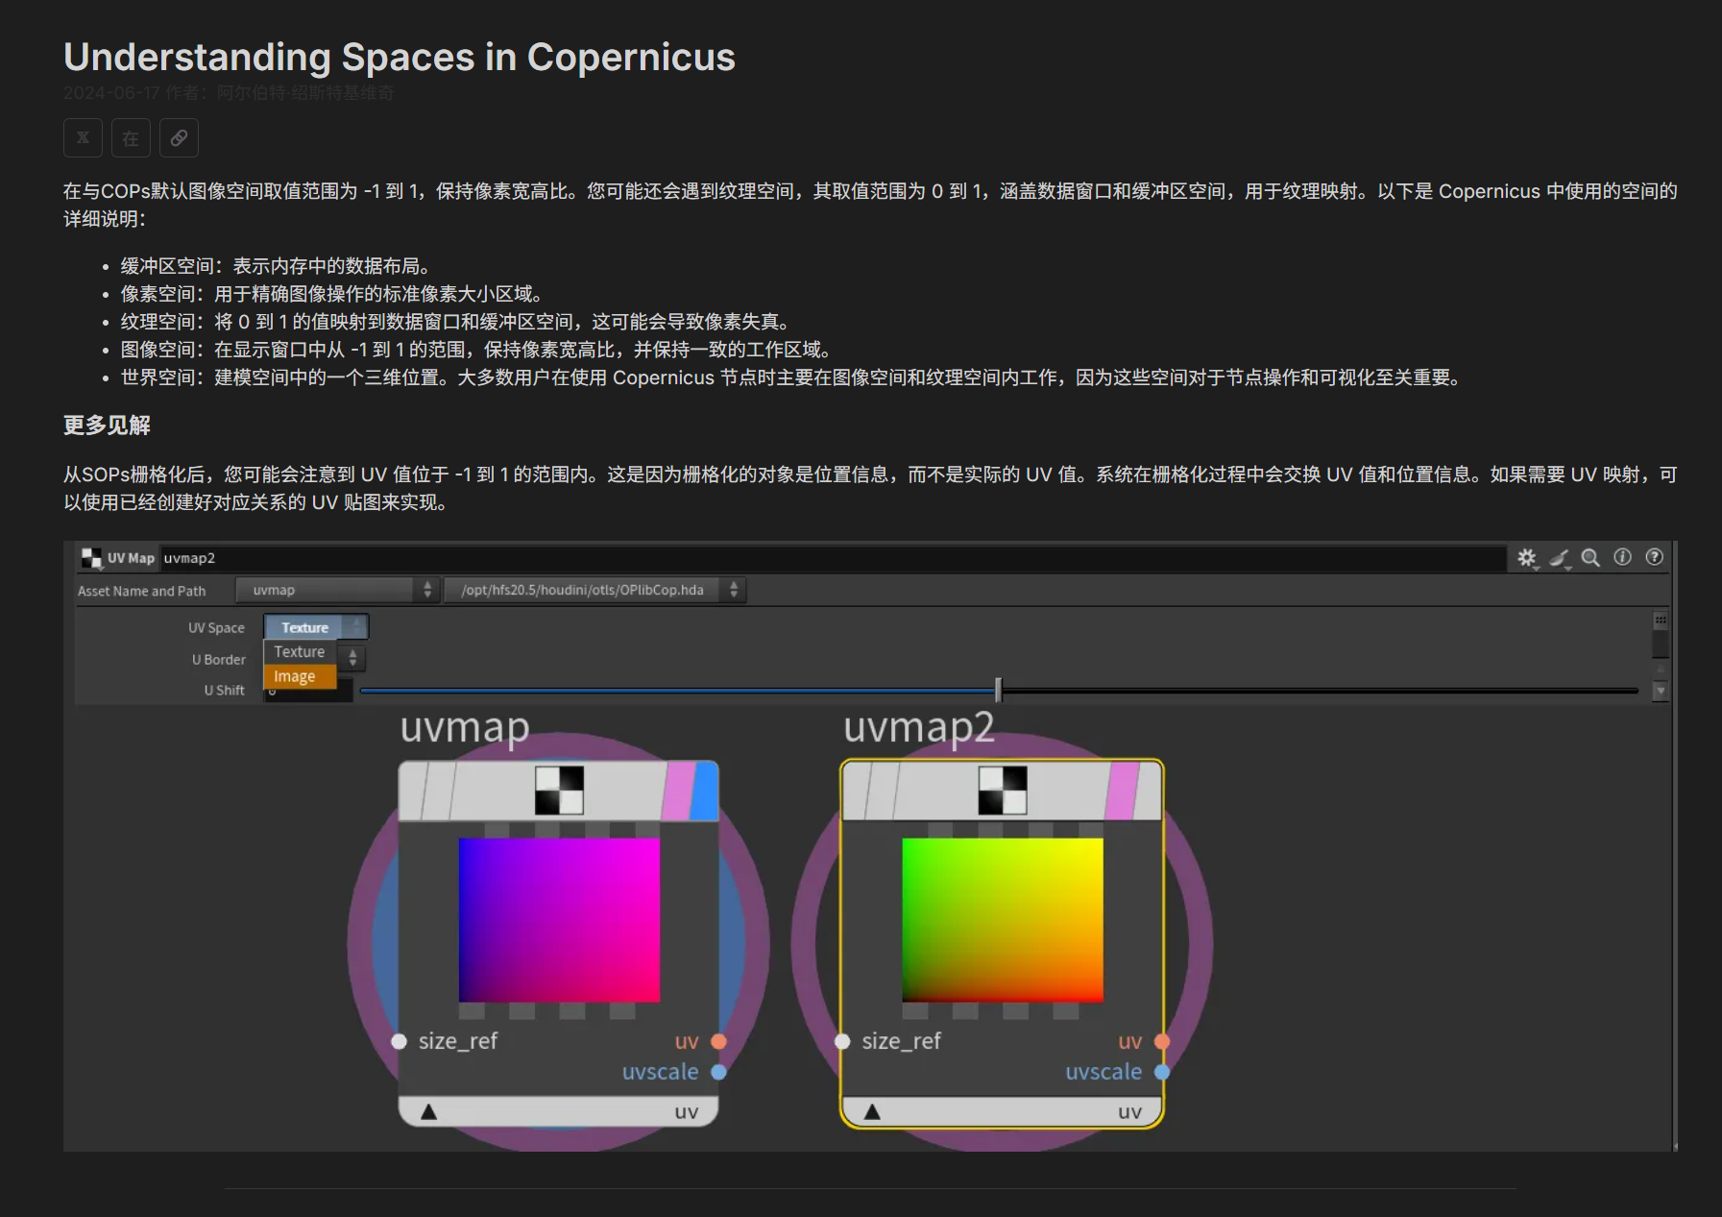Screen dimensions: 1722x1217
Task: Click the uvmap2 node name label in network
Action: click(x=919, y=728)
